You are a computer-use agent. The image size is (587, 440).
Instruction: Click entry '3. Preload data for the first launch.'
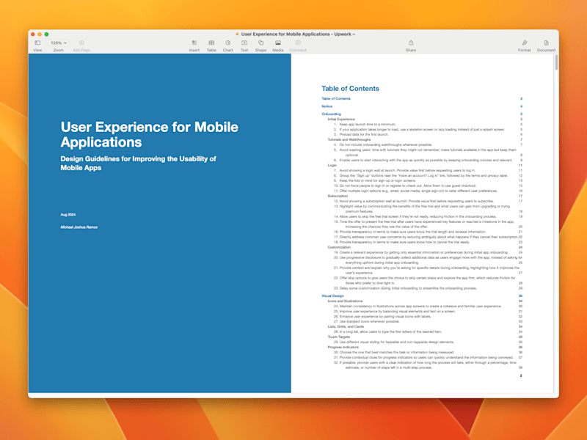click(x=361, y=134)
